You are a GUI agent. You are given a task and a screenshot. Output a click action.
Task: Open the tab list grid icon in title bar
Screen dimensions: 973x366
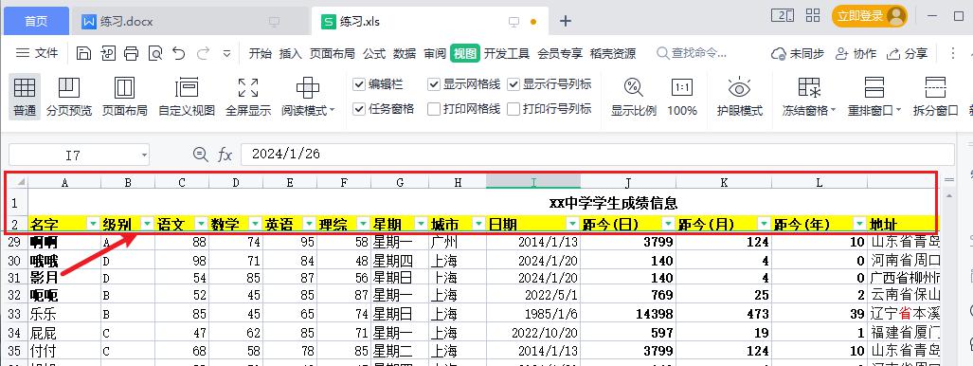pyautogui.click(x=813, y=15)
